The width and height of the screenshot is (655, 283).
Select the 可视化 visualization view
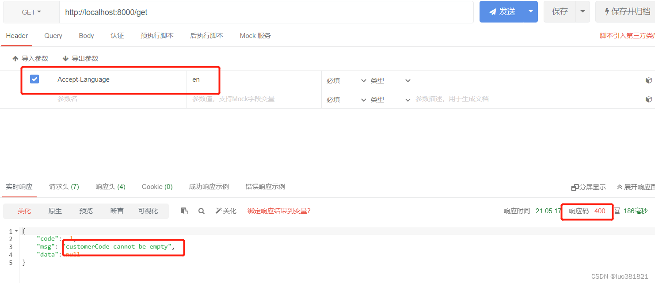pos(148,211)
